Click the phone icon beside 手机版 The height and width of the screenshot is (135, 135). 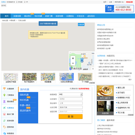[17, 2]
